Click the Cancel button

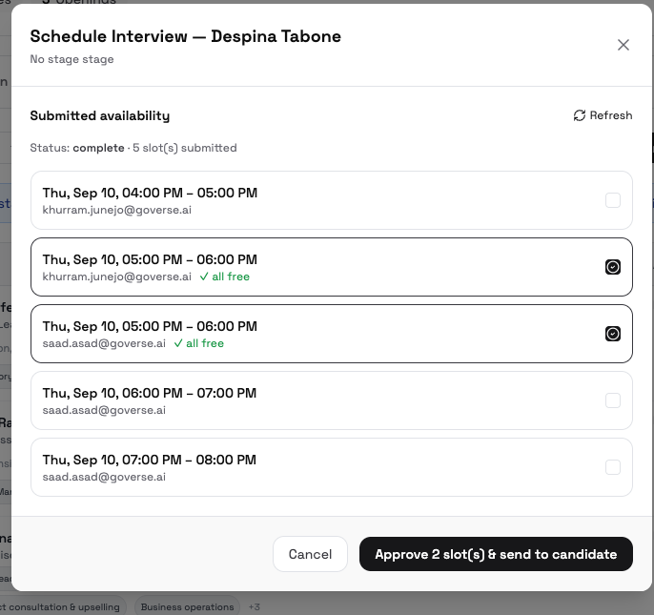(x=310, y=554)
